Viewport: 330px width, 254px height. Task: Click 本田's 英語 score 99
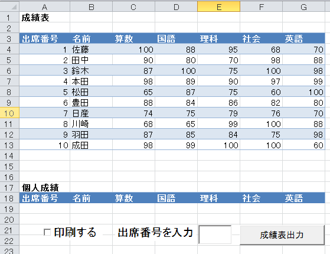click(303, 81)
